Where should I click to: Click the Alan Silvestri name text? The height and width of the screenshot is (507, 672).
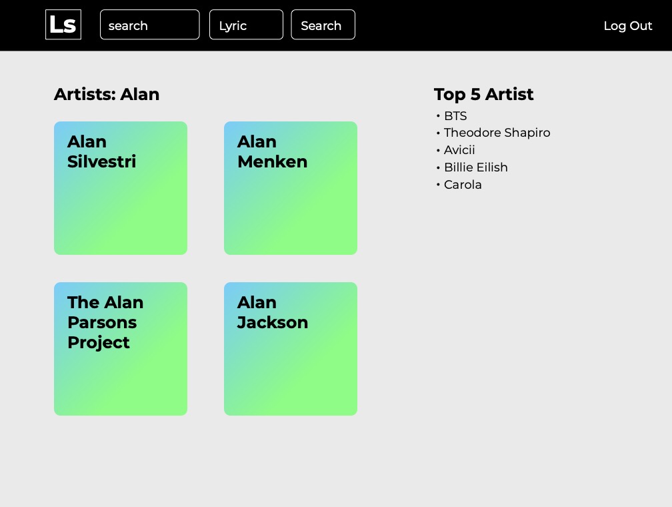coord(101,151)
